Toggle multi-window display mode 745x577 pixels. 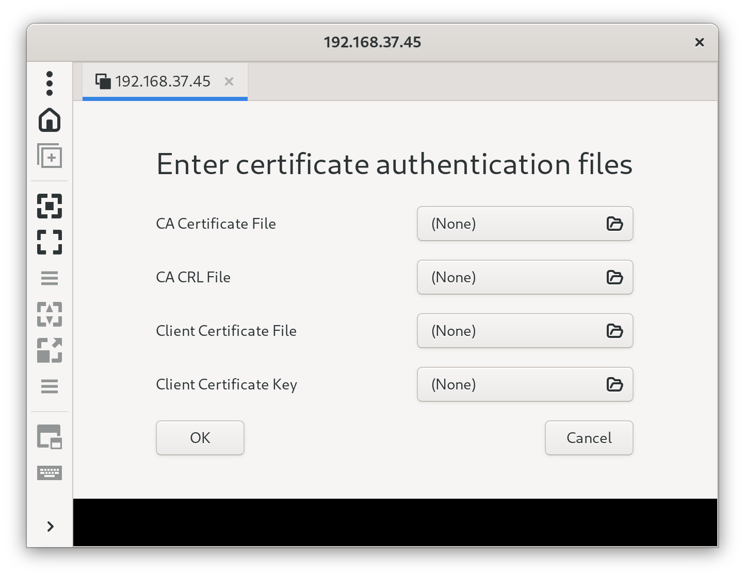pos(50,436)
